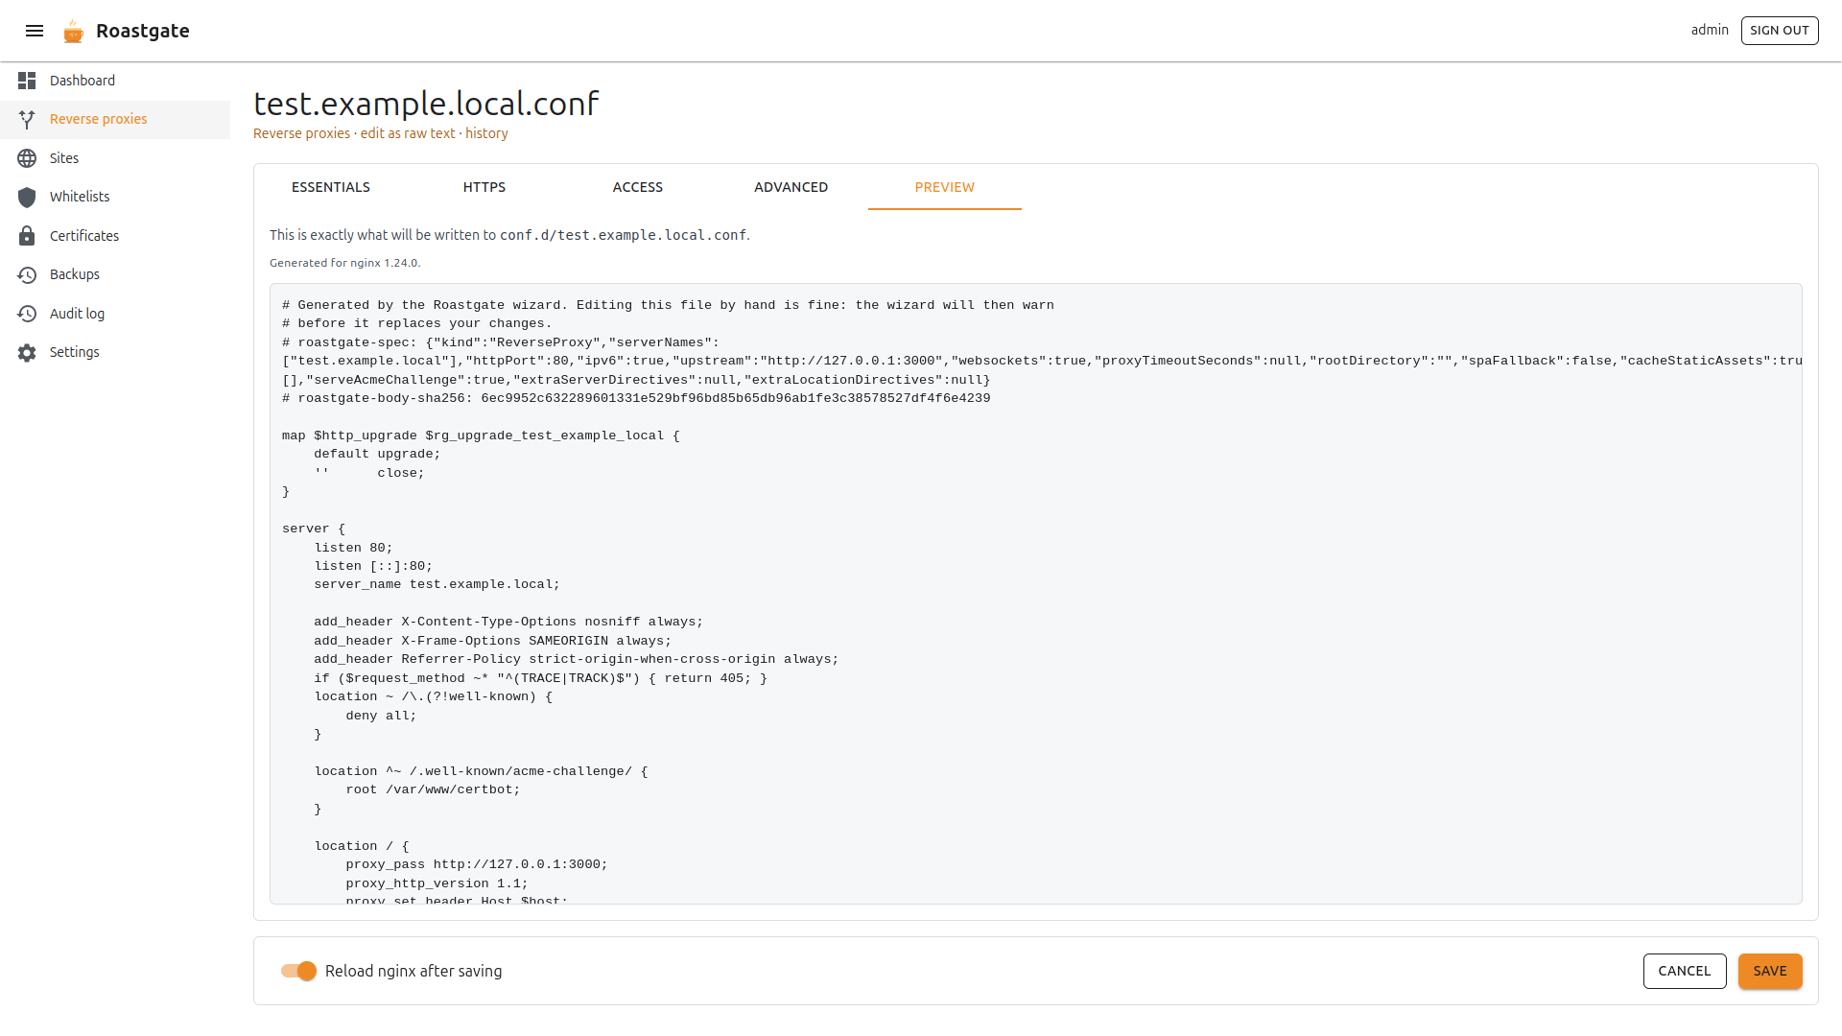Click the admin username label
The height and width of the screenshot is (1036, 1842).
(1710, 30)
